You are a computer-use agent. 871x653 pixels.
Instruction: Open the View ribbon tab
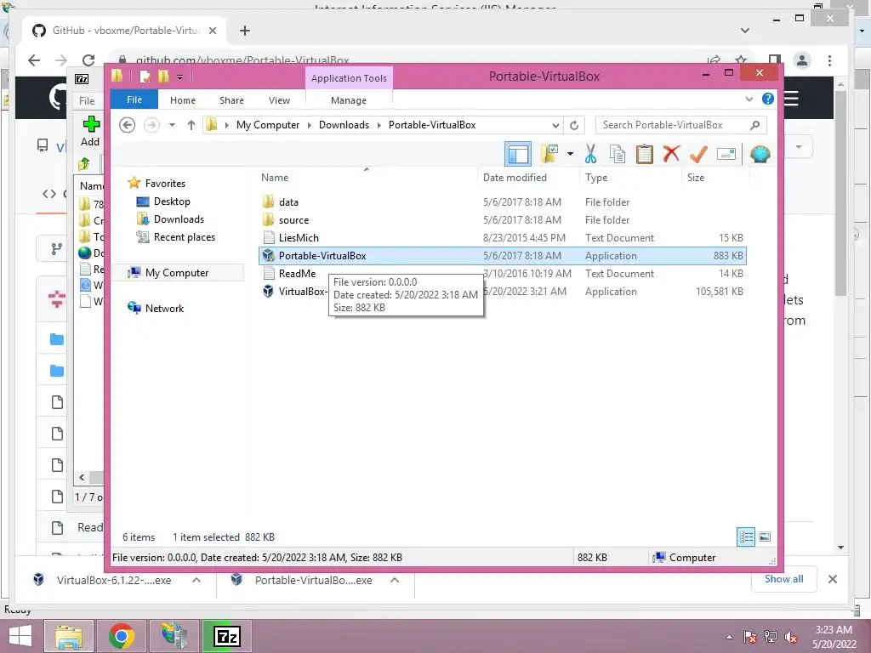point(279,100)
